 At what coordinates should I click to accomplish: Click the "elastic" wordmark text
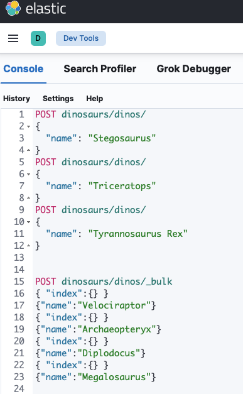point(46,9)
